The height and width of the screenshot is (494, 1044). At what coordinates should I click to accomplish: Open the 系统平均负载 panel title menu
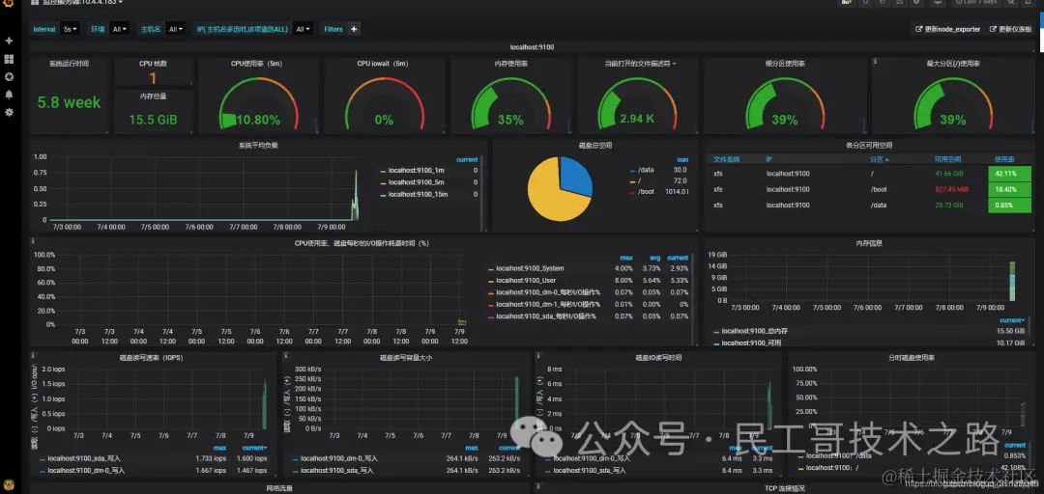pos(258,146)
